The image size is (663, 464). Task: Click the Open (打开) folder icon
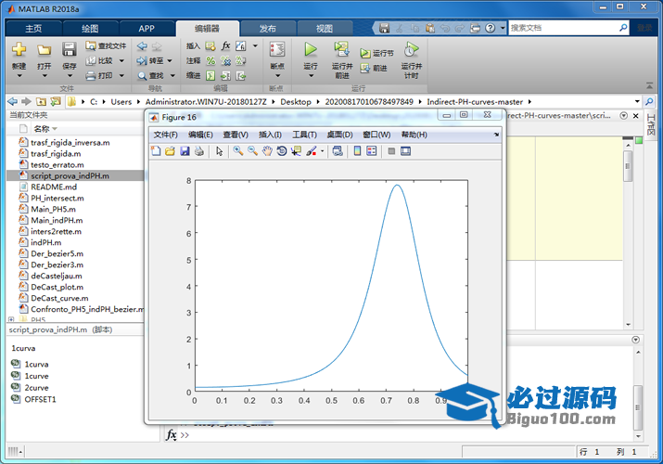coord(44,50)
